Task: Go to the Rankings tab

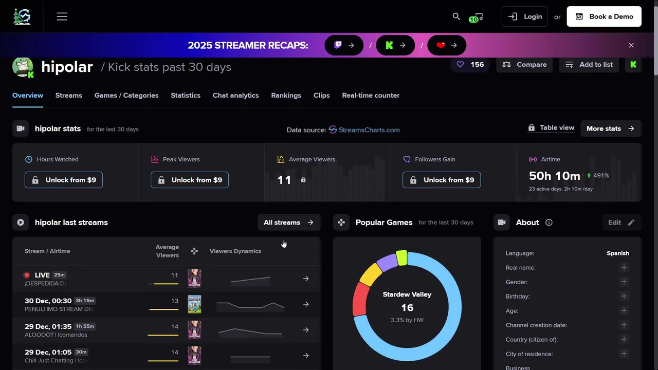Action: coord(286,96)
